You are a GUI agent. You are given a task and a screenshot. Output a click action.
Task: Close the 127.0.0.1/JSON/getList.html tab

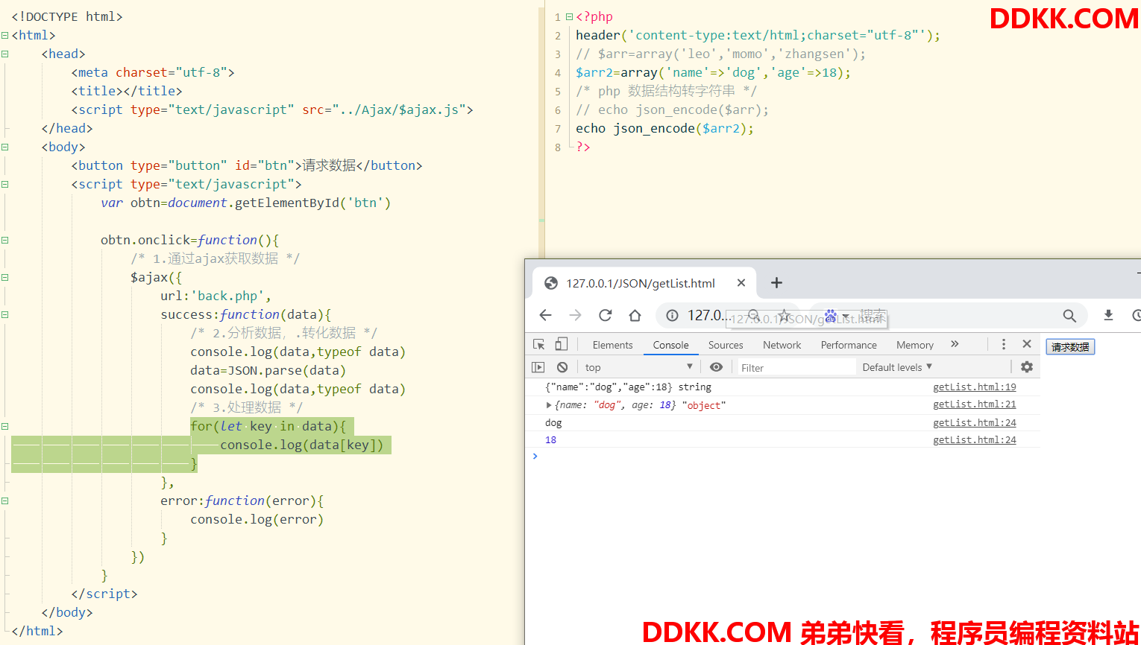click(x=741, y=282)
